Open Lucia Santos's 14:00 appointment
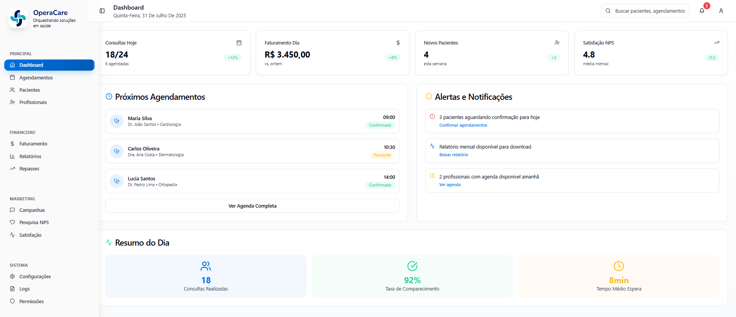The width and height of the screenshot is (736, 317). [x=252, y=181]
